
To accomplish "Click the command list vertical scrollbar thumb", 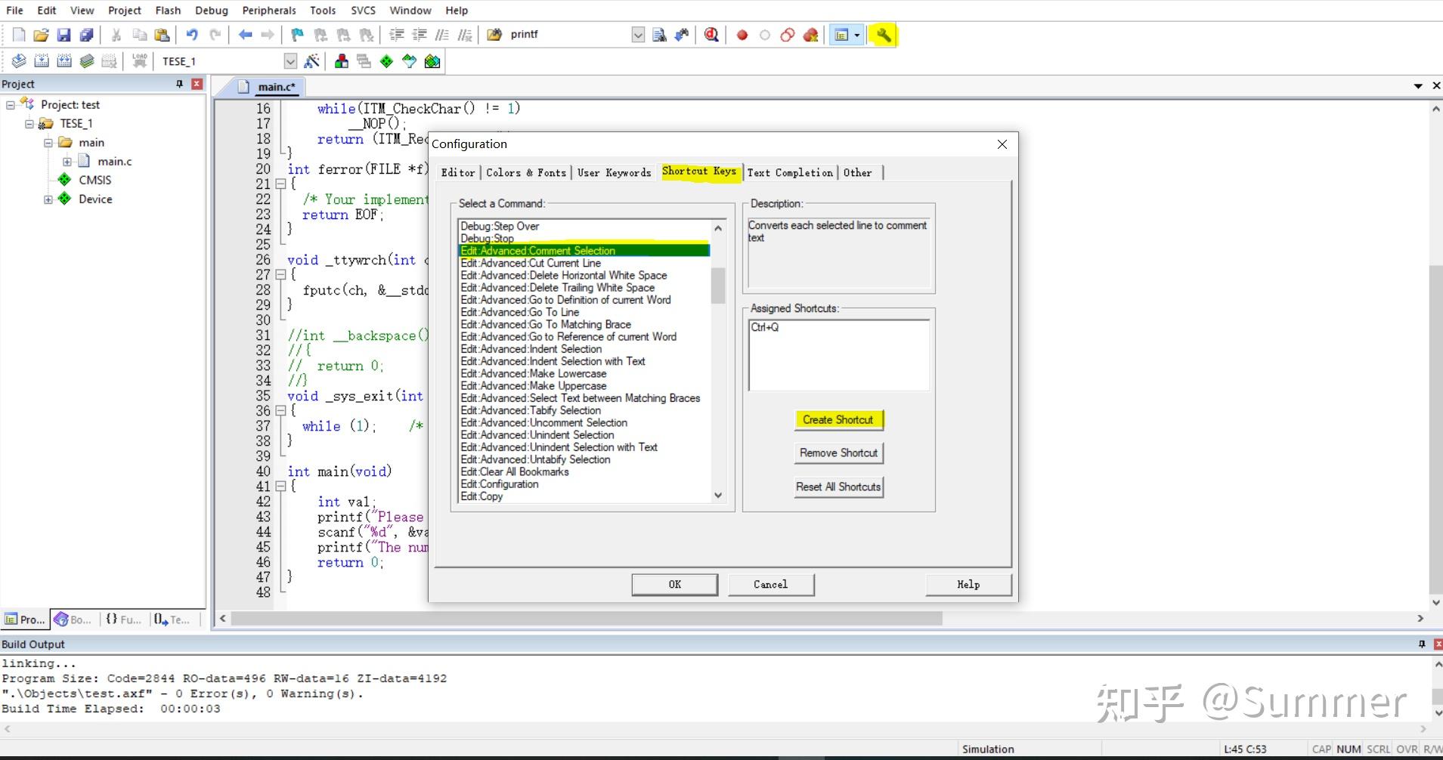I will 718,285.
